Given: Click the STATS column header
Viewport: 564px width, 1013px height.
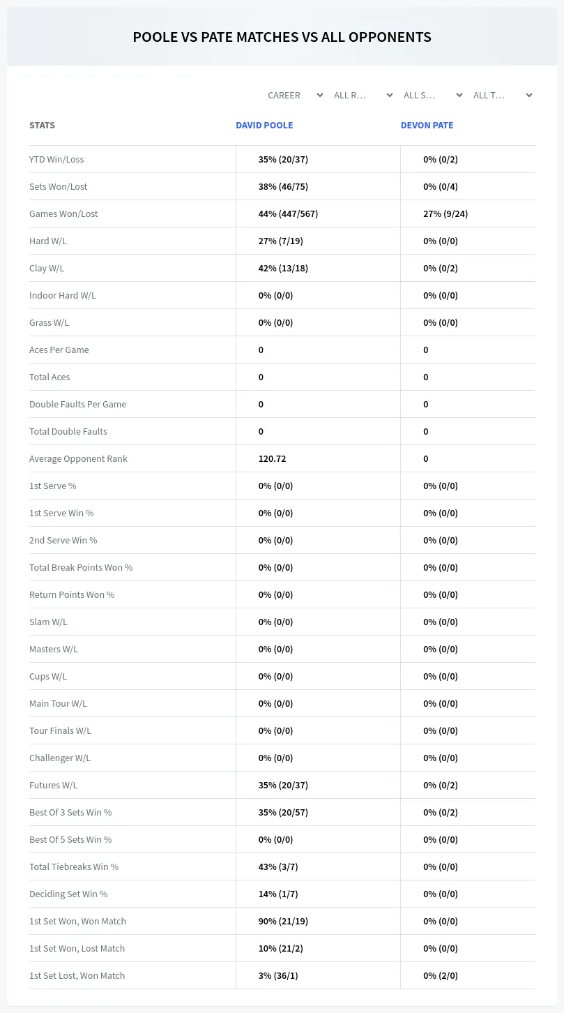Looking at the screenshot, I should [42, 126].
